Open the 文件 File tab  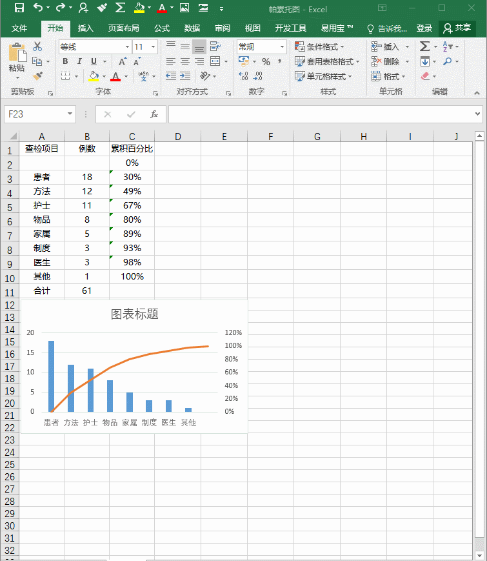coord(19,28)
